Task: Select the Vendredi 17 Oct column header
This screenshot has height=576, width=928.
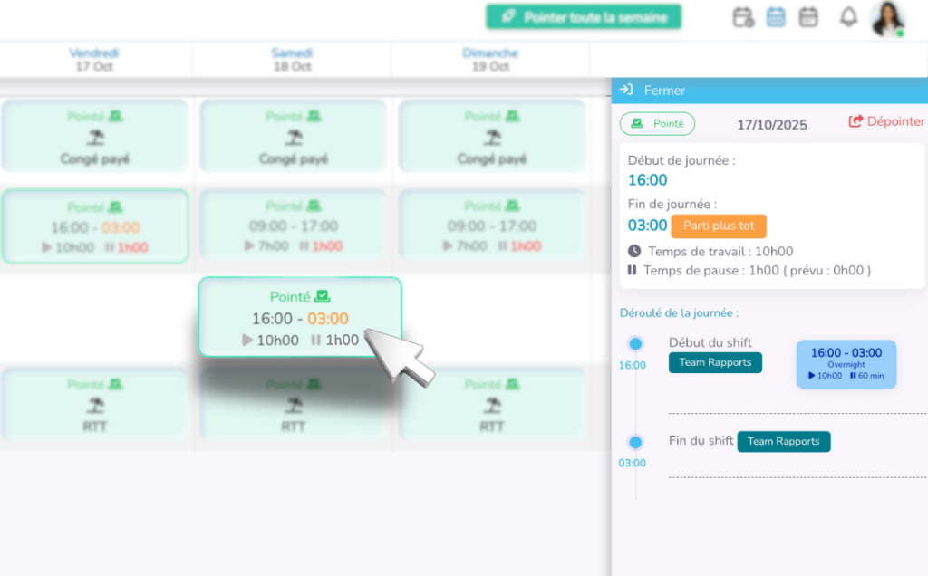Action: point(94,60)
